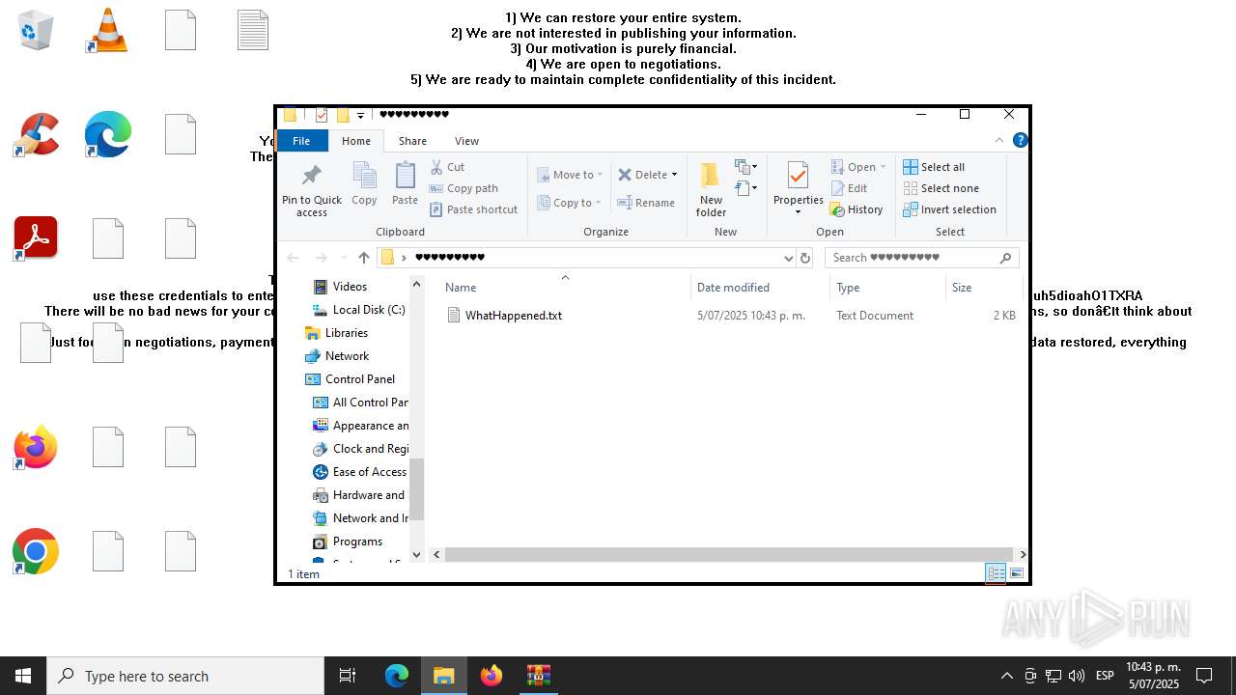This screenshot has width=1236, height=695.
Task: Click Paste shortcut in ribbon
Action: [474, 209]
